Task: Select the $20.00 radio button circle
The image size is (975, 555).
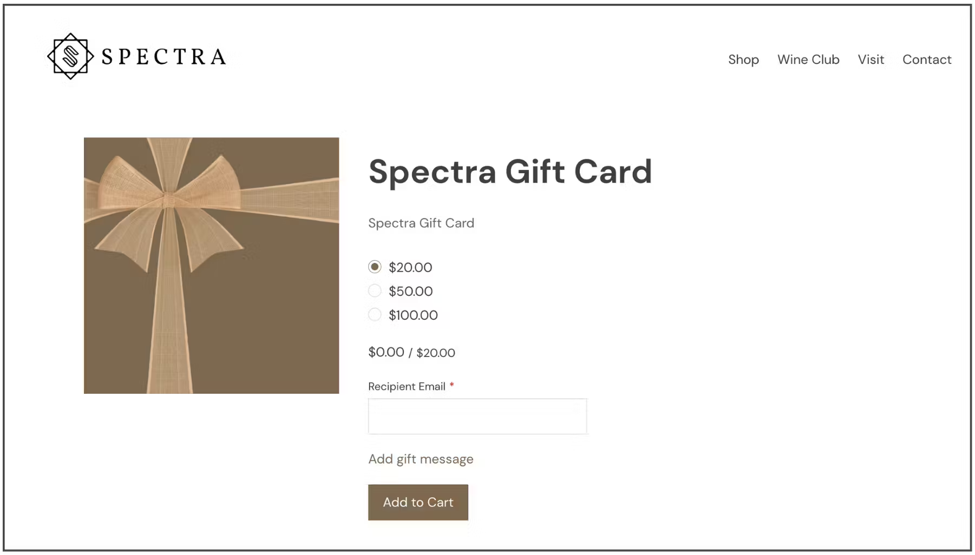Action: (375, 267)
